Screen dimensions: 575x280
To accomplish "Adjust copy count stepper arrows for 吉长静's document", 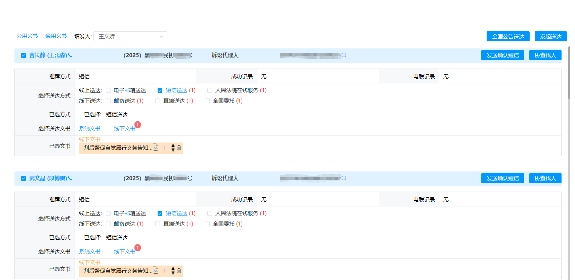I will coord(173,148).
